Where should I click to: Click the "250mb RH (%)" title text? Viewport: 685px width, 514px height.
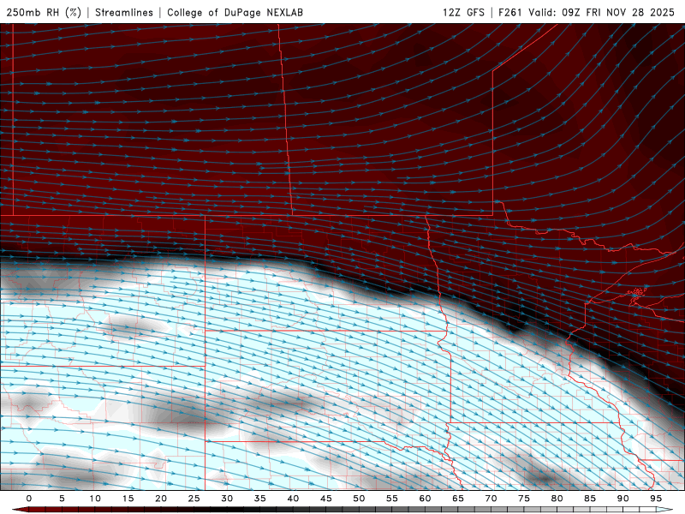coord(44,12)
